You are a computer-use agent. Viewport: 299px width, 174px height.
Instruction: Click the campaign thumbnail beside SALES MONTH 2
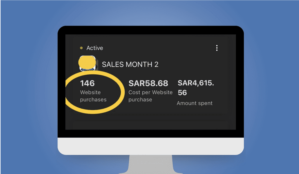point(88,63)
